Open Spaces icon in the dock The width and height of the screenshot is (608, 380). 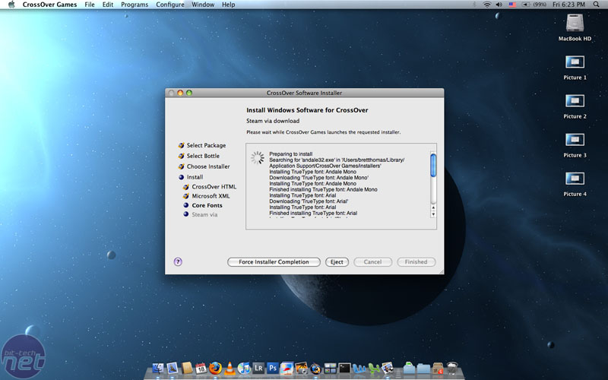coord(330,368)
